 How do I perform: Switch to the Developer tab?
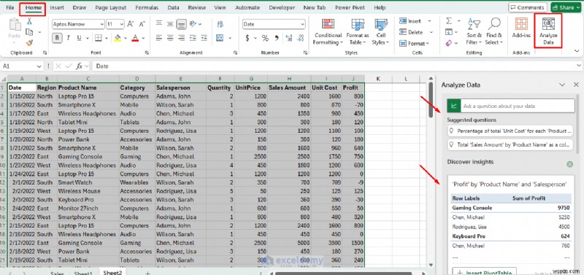point(282,7)
